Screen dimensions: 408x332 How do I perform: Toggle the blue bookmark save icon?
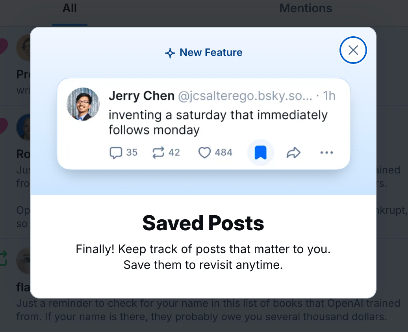[260, 153]
